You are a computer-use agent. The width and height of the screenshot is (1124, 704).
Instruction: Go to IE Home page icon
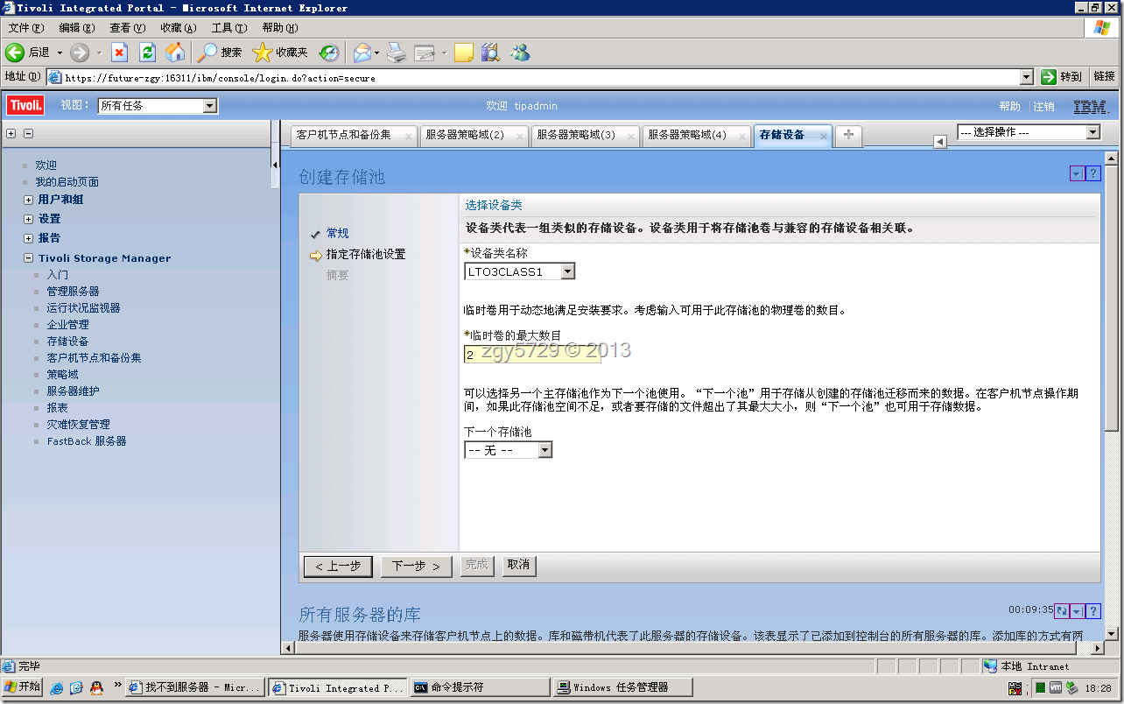point(176,53)
